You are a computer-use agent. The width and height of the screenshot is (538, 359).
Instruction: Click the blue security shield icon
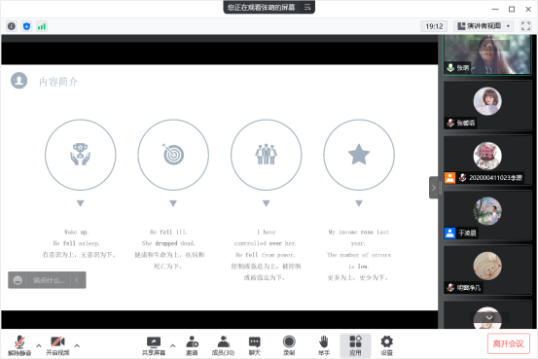click(x=26, y=26)
